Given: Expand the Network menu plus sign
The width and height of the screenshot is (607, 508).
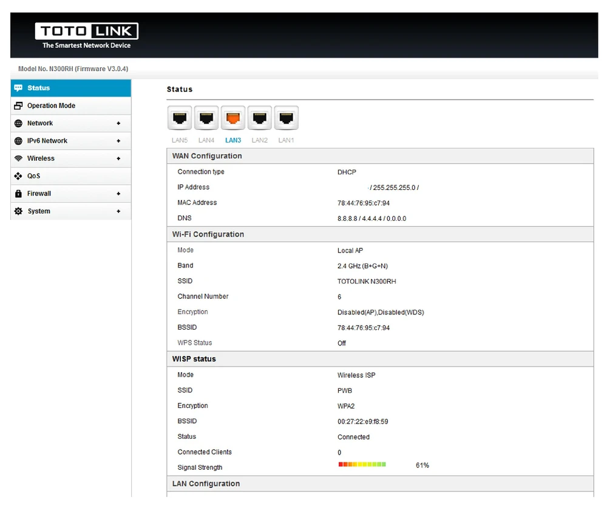Looking at the screenshot, I should coord(118,123).
